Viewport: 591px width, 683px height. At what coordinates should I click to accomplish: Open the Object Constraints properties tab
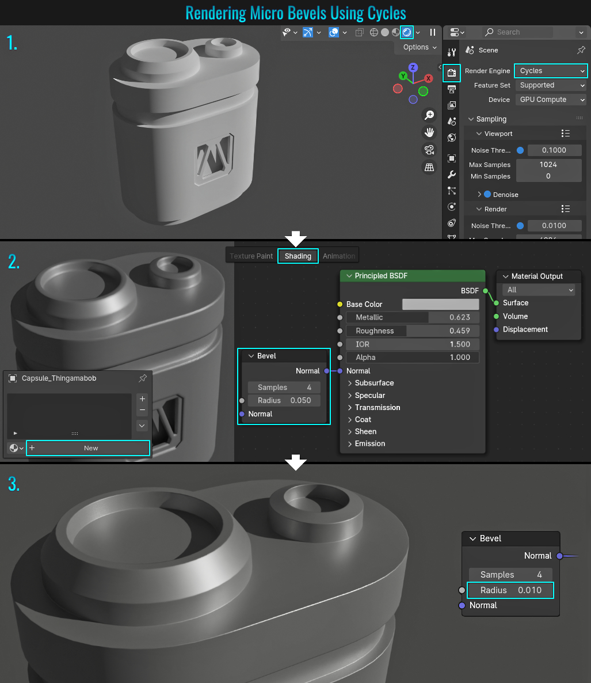(x=452, y=223)
